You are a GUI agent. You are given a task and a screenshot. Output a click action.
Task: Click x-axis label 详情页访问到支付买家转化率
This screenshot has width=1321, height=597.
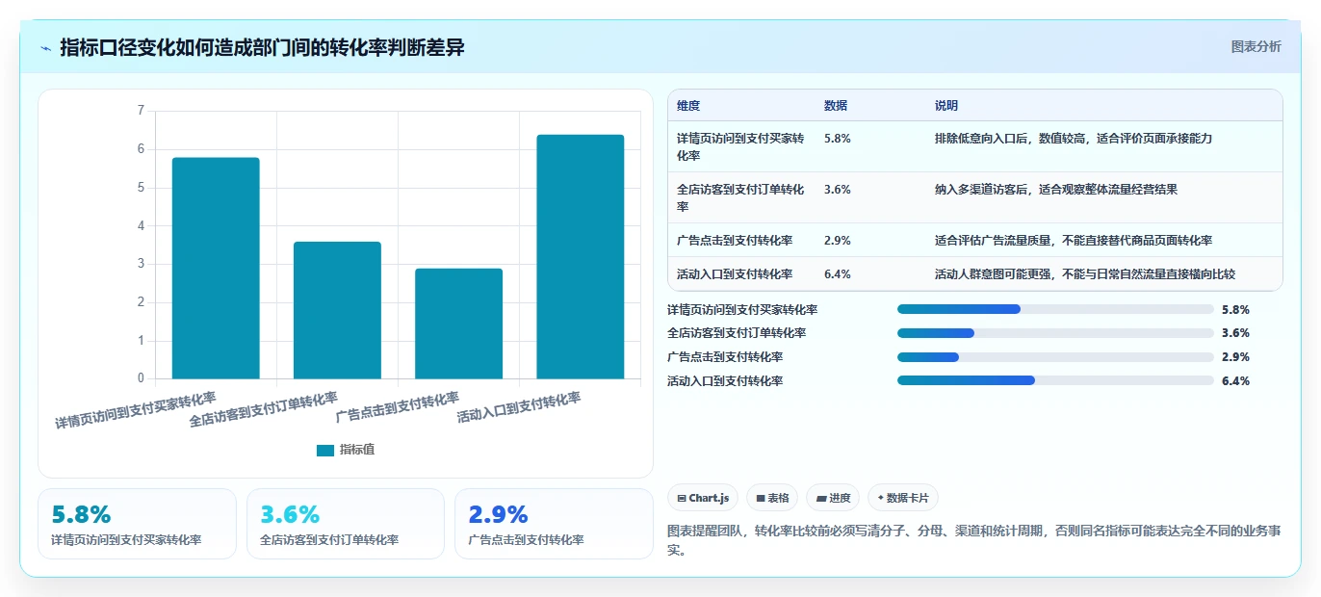pyautogui.click(x=136, y=410)
